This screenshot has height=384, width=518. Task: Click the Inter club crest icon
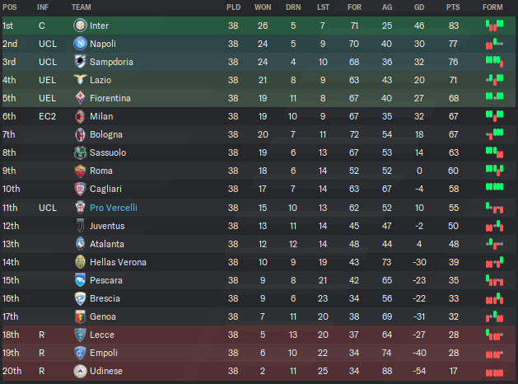80,26
